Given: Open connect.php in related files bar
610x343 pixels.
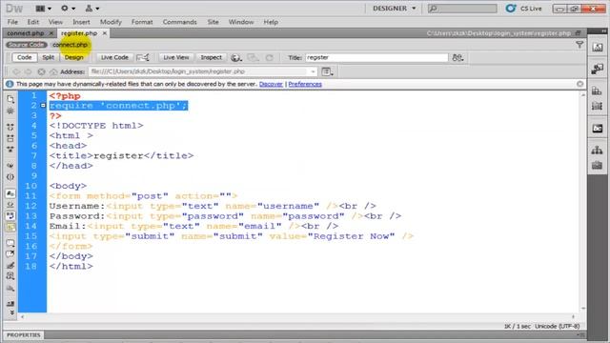Looking at the screenshot, I should (70, 45).
